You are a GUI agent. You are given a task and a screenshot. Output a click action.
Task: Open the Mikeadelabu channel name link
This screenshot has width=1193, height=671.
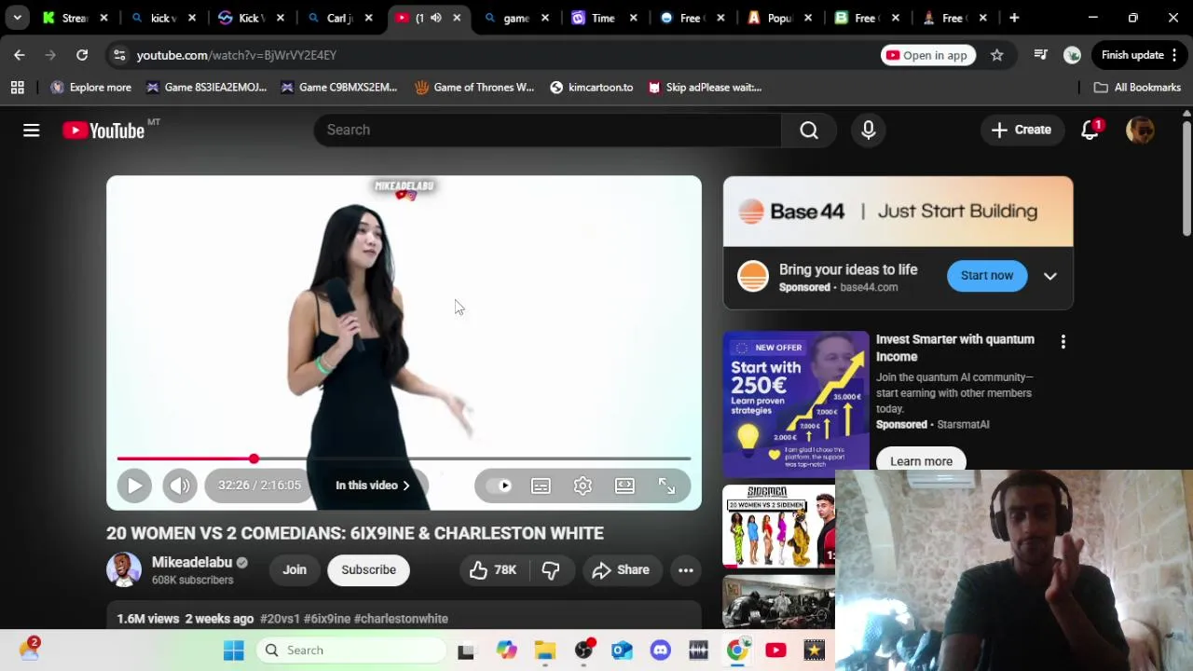point(192,562)
